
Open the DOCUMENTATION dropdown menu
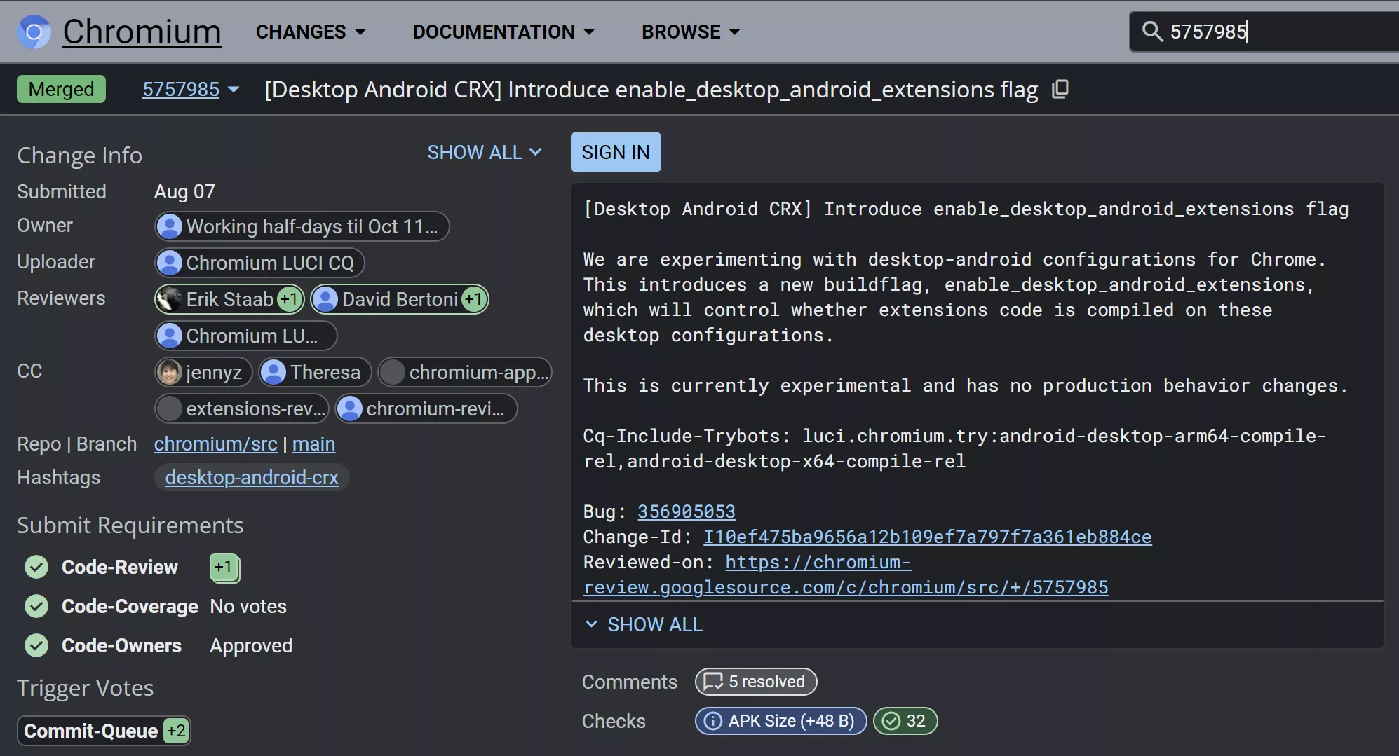[x=503, y=32]
